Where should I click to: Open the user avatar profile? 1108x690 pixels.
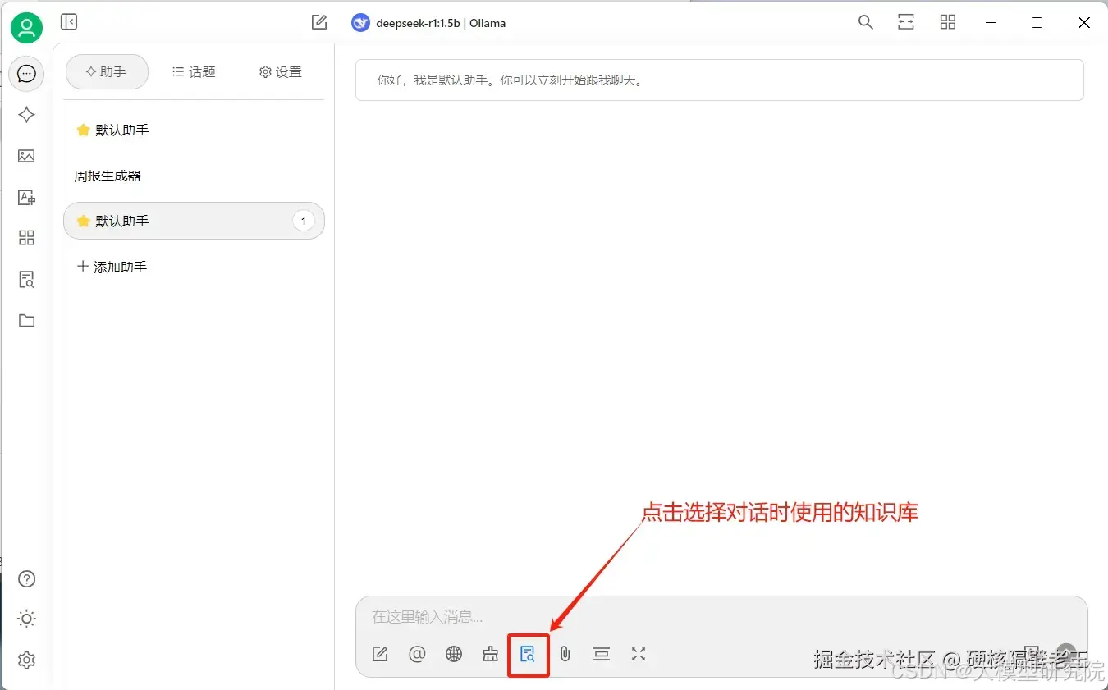point(26,29)
